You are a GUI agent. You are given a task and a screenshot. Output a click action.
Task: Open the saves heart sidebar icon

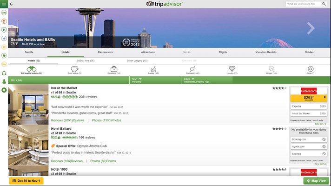[x=4, y=55]
